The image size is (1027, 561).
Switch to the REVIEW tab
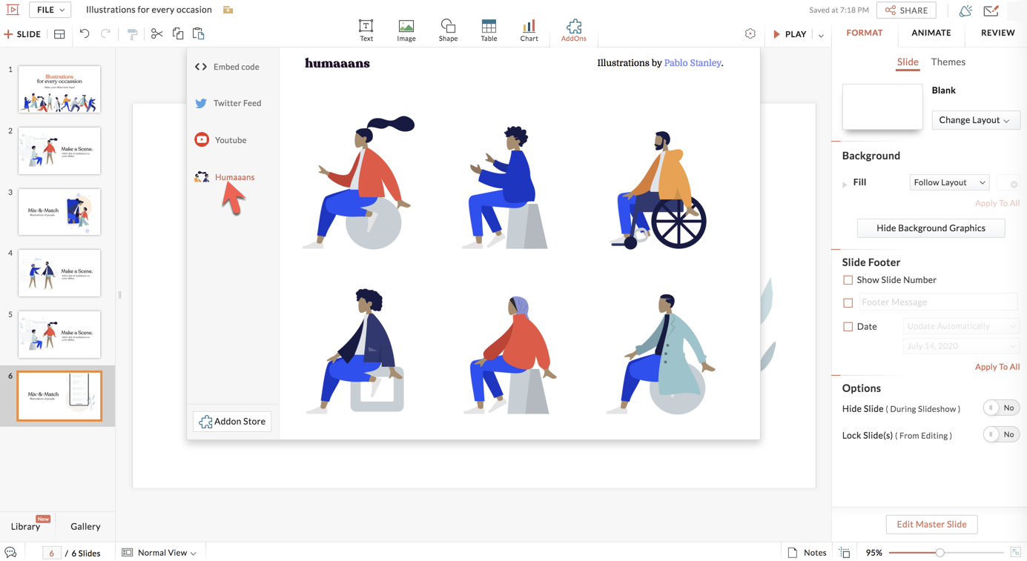(998, 33)
